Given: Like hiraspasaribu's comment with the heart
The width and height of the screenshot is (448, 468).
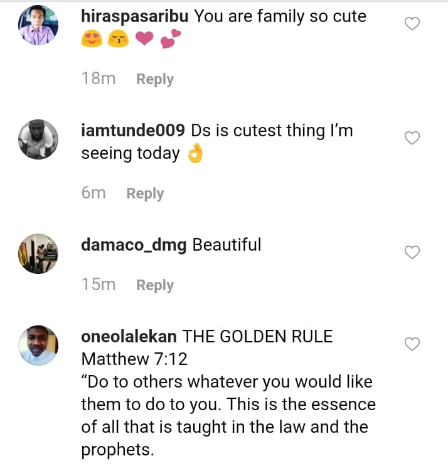Looking at the screenshot, I should pyautogui.click(x=412, y=24).
